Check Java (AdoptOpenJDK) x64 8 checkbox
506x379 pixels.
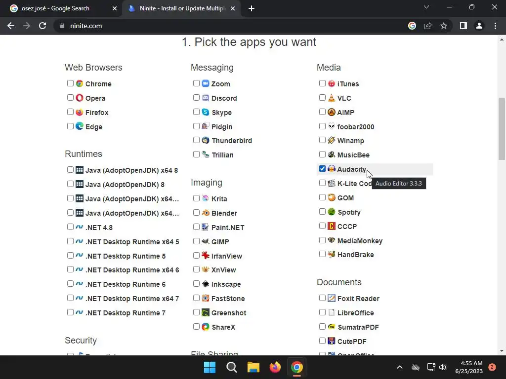[x=70, y=170]
